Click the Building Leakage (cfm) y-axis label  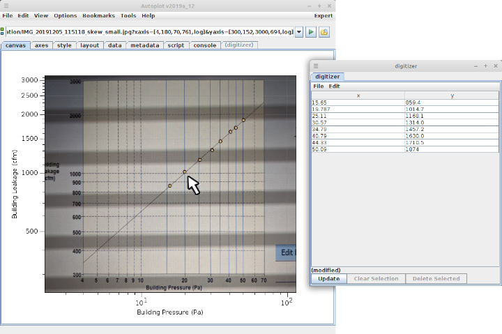point(15,185)
